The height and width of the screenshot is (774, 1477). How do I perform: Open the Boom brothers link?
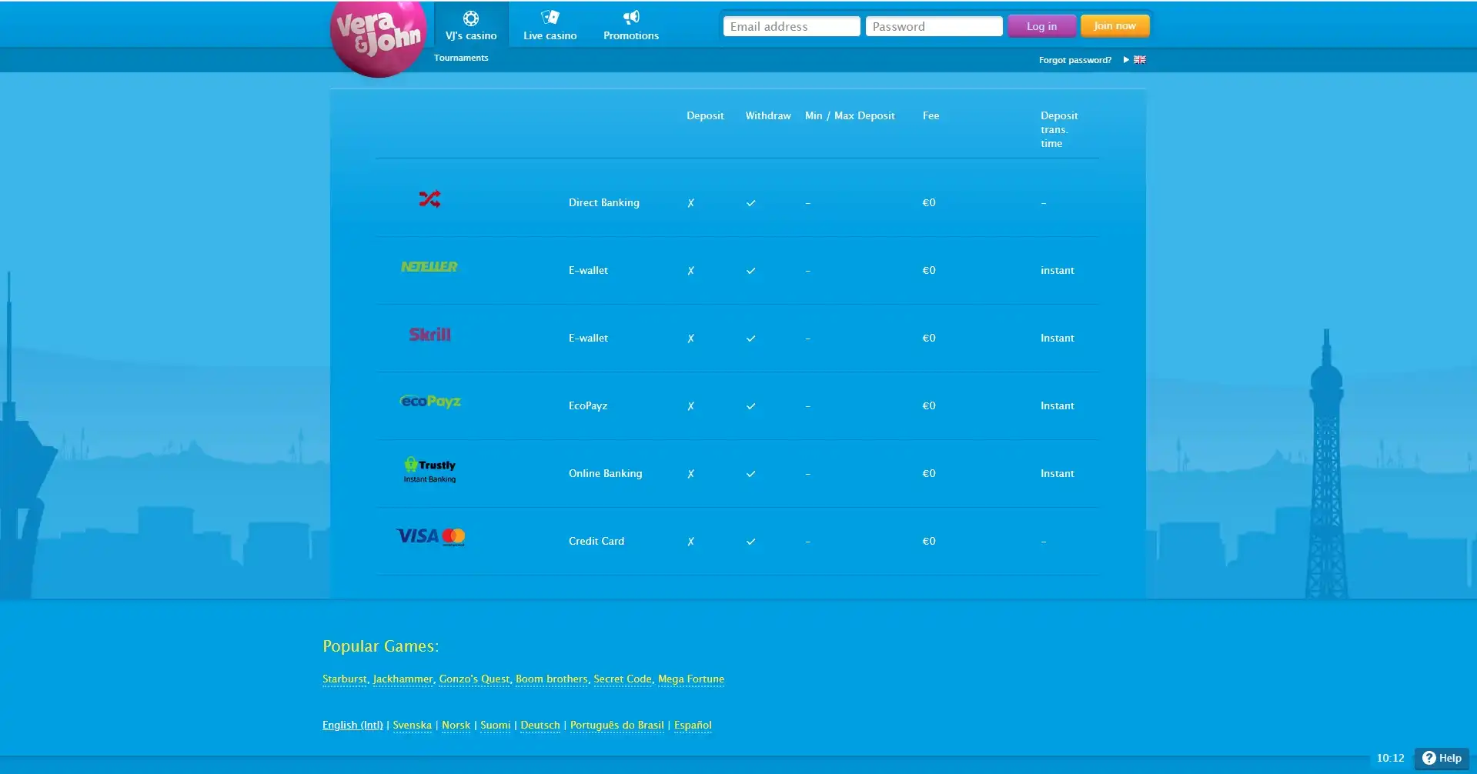[x=551, y=679]
